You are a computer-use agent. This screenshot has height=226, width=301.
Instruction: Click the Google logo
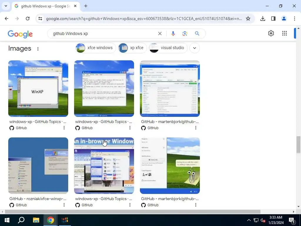(x=20, y=34)
